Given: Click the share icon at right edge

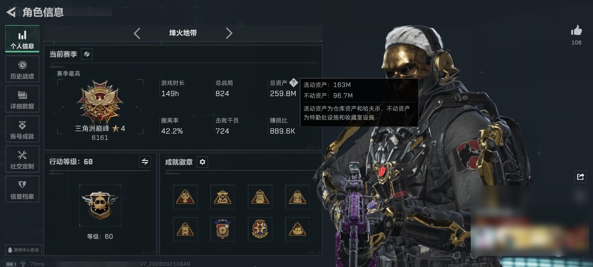Looking at the screenshot, I should point(580,177).
